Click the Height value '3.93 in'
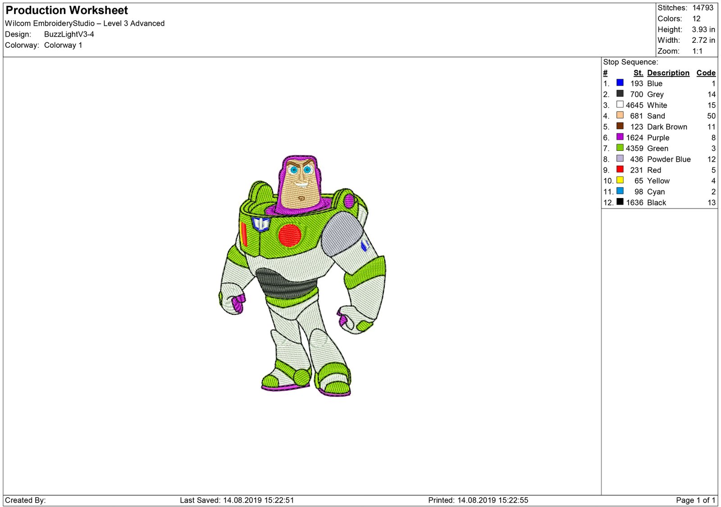The height and width of the screenshot is (507, 721). pos(703,29)
